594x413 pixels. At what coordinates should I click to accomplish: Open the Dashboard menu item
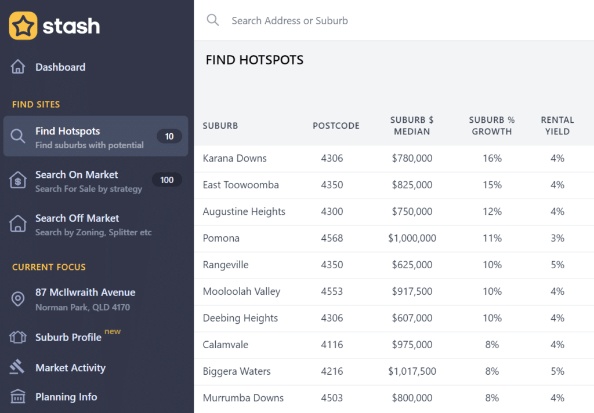pos(60,67)
